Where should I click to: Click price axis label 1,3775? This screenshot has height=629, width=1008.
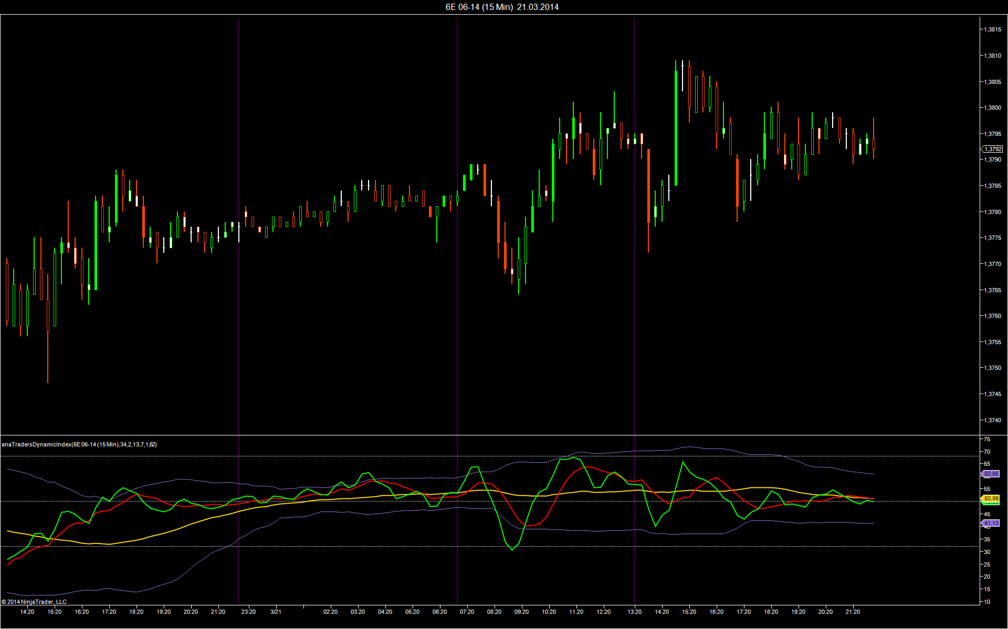pos(992,238)
